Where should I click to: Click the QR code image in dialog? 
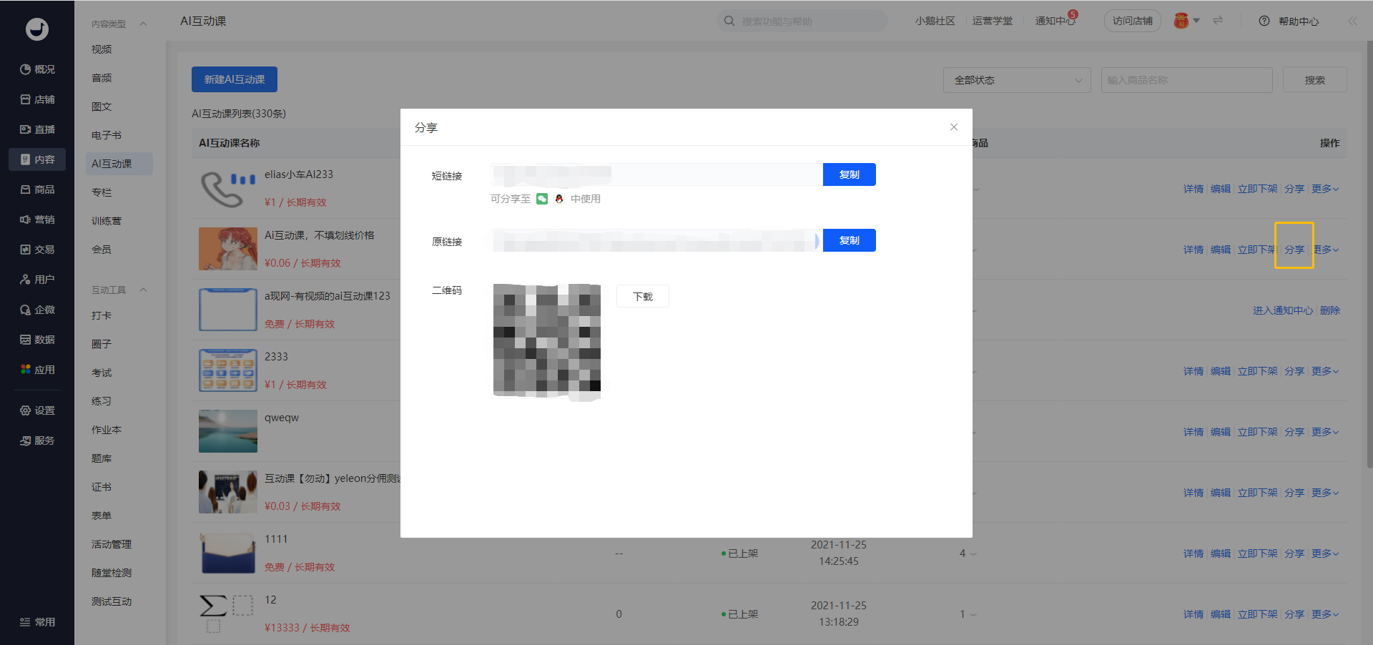[547, 340]
